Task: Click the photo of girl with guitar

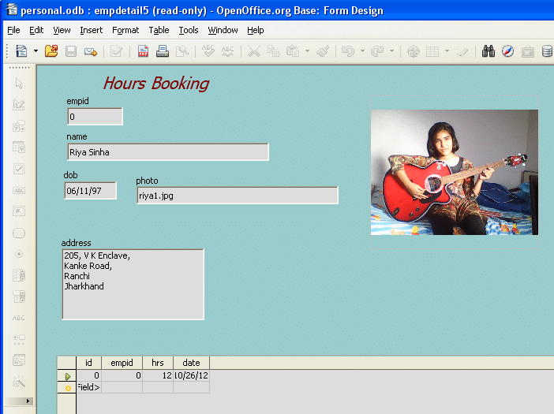Action: click(454, 172)
